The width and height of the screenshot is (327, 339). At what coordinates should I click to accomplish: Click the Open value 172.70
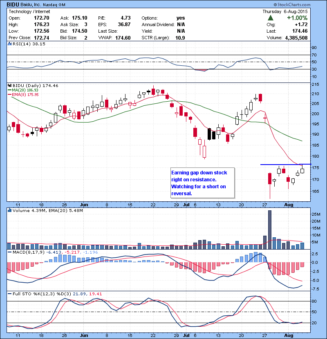(x=42, y=18)
